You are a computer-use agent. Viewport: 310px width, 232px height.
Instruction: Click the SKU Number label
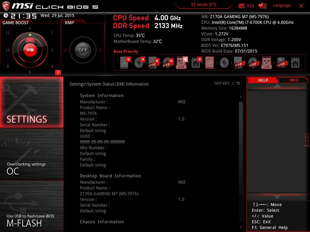pos(93,148)
